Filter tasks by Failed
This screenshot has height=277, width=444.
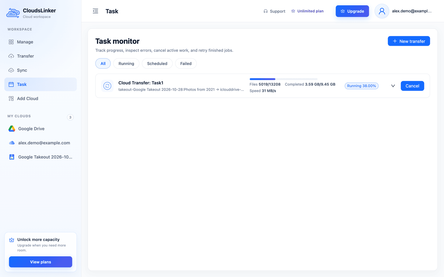[x=186, y=63]
